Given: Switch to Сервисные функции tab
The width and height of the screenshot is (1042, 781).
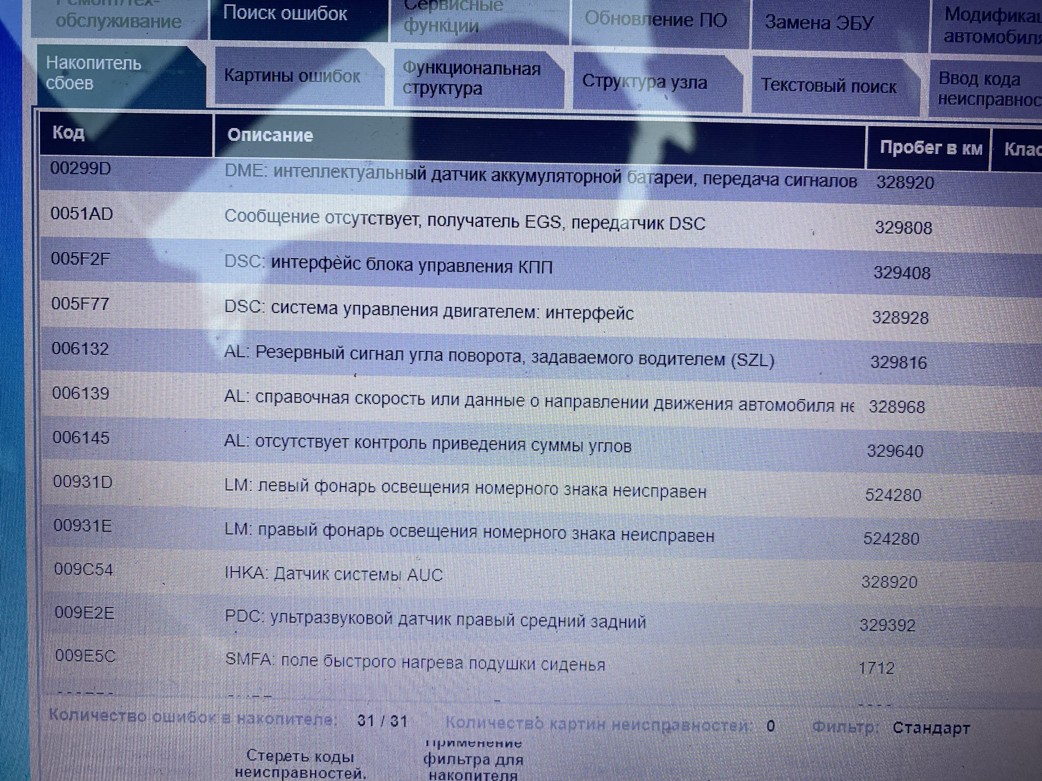Looking at the screenshot, I should 479,21.
